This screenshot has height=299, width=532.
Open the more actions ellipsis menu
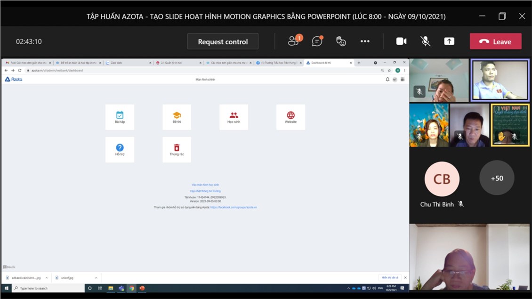(365, 41)
